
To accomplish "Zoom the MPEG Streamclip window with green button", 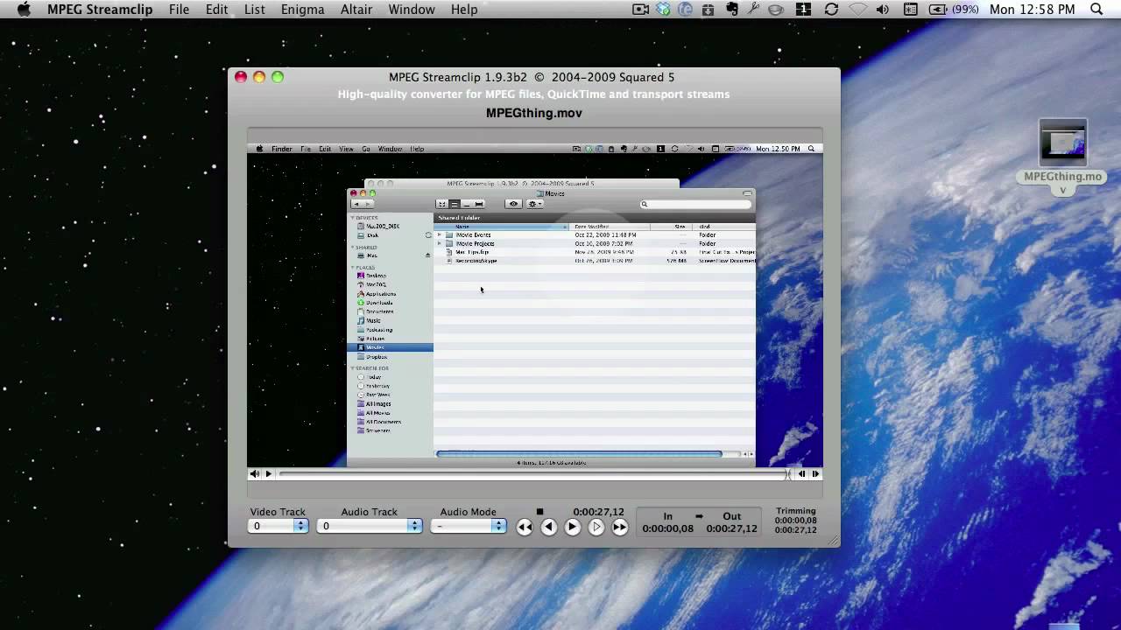I will 278,77.
